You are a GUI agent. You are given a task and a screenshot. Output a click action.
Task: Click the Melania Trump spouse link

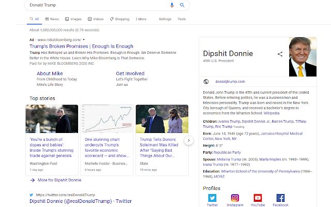229,159
